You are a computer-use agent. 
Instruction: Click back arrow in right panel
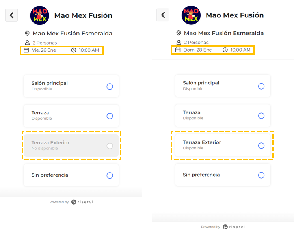163,15
